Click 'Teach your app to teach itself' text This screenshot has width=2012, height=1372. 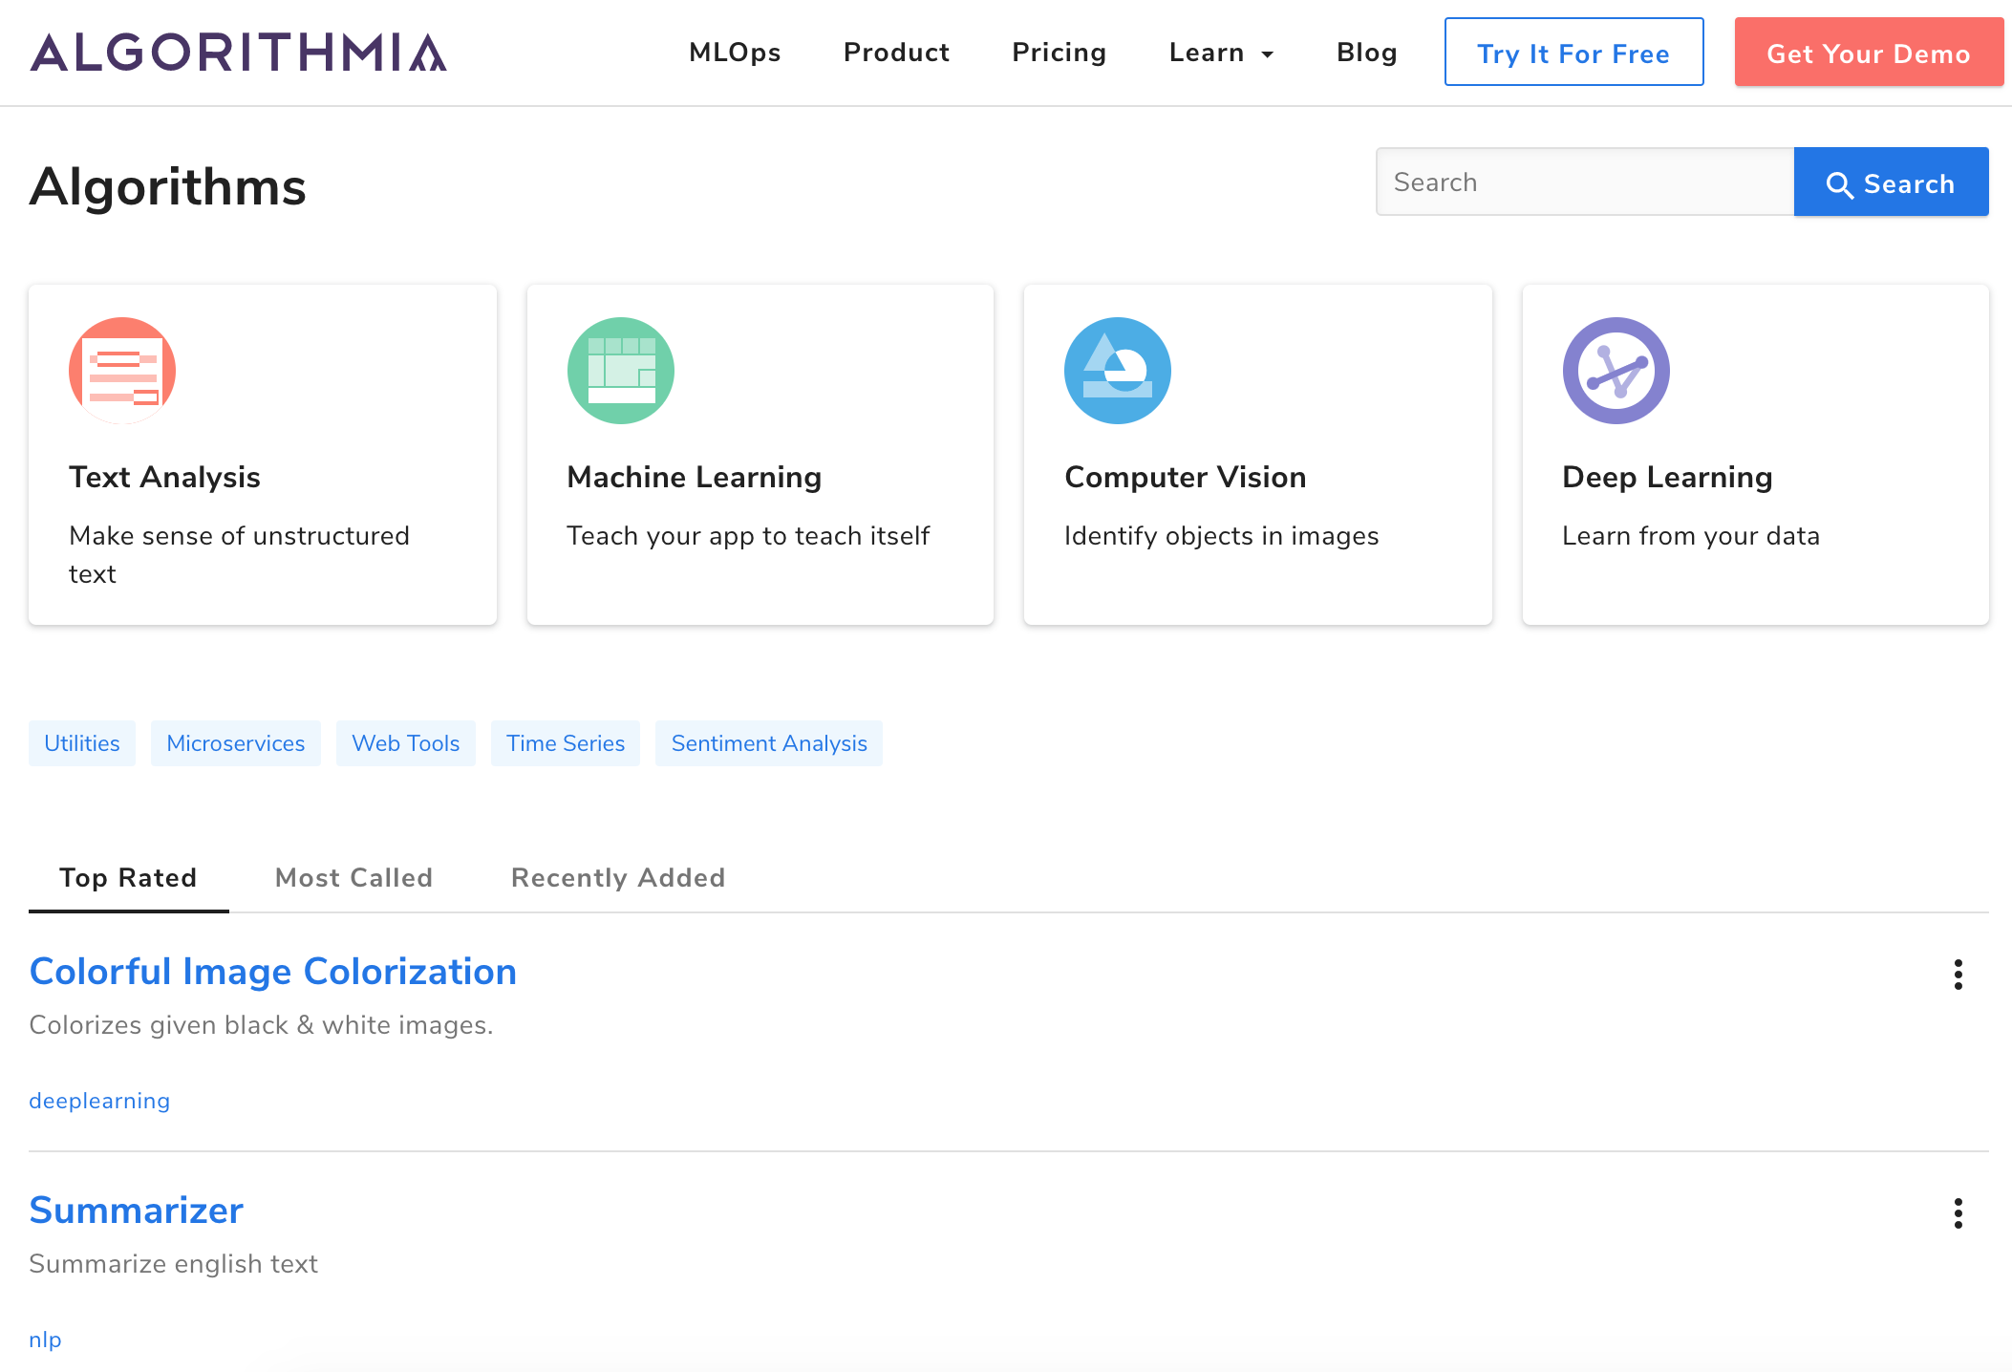748,536
